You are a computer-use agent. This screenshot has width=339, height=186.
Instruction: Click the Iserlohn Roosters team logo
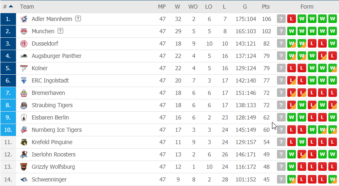pyautogui.click(x=24, y=154)
